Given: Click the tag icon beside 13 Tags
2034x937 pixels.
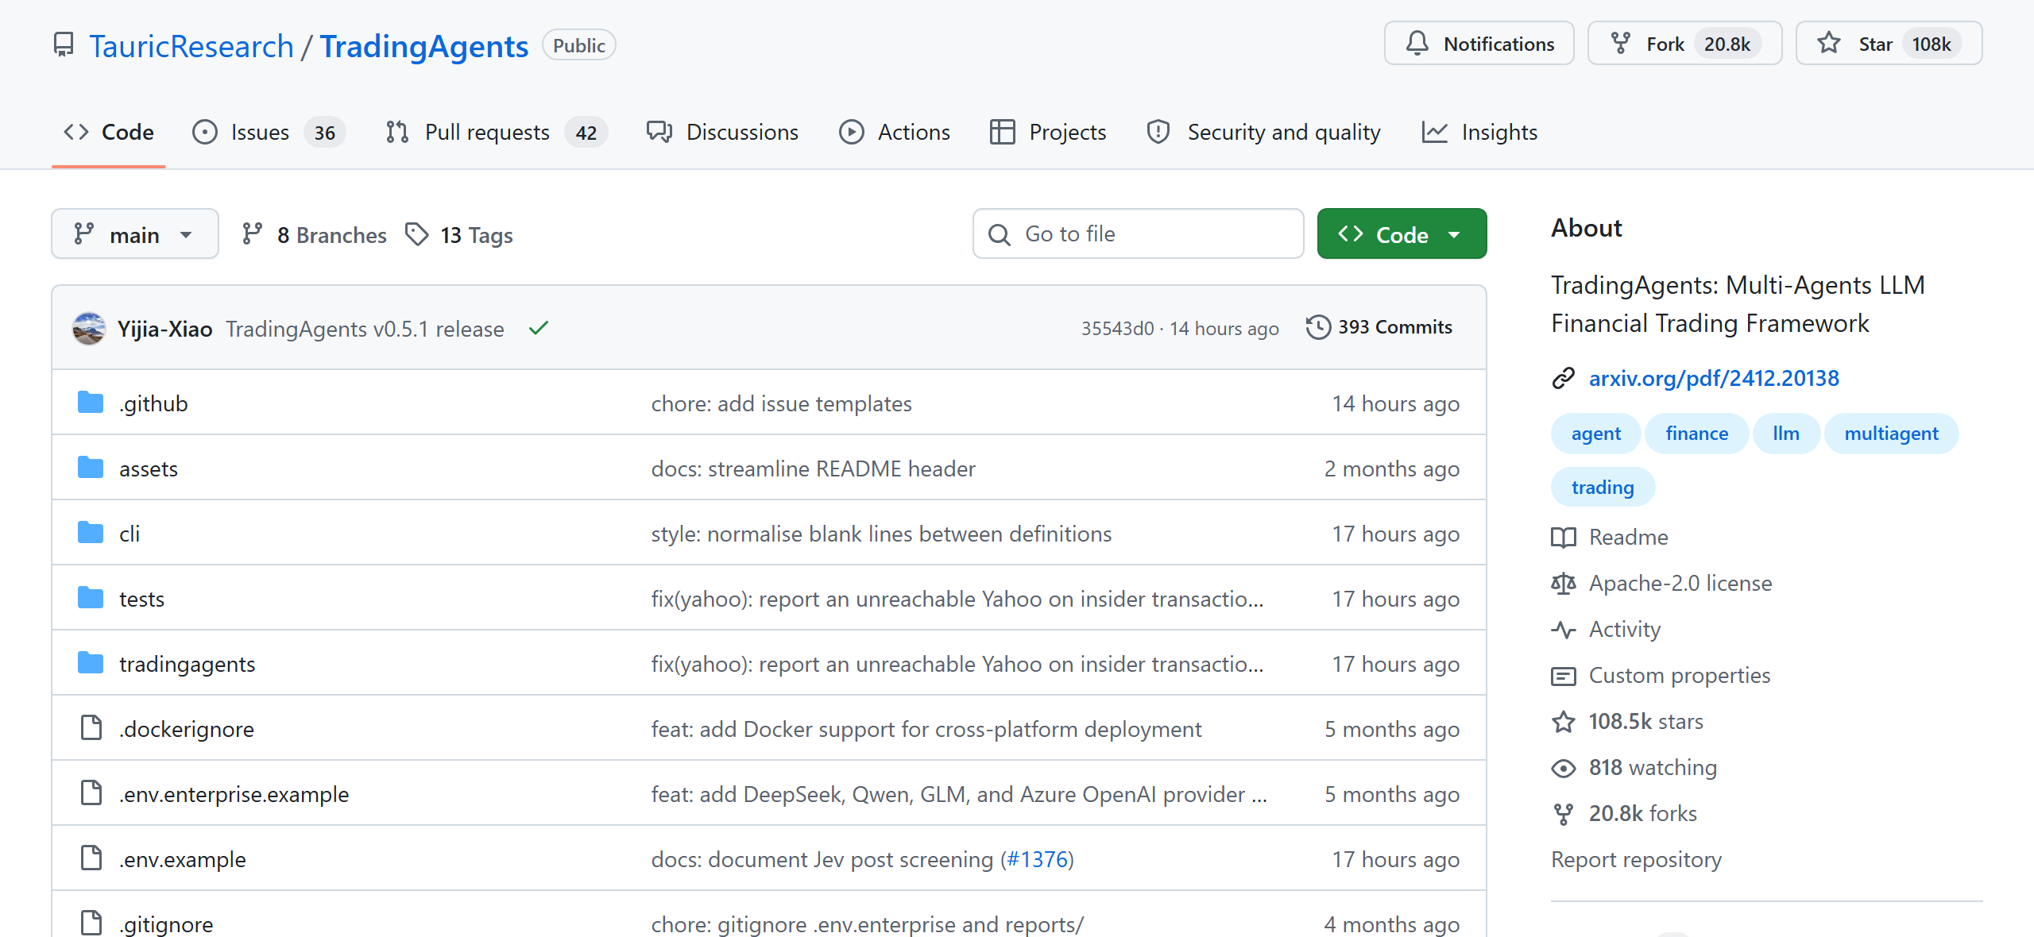Looking at the screenshot, I should click(x=417, y=234).
